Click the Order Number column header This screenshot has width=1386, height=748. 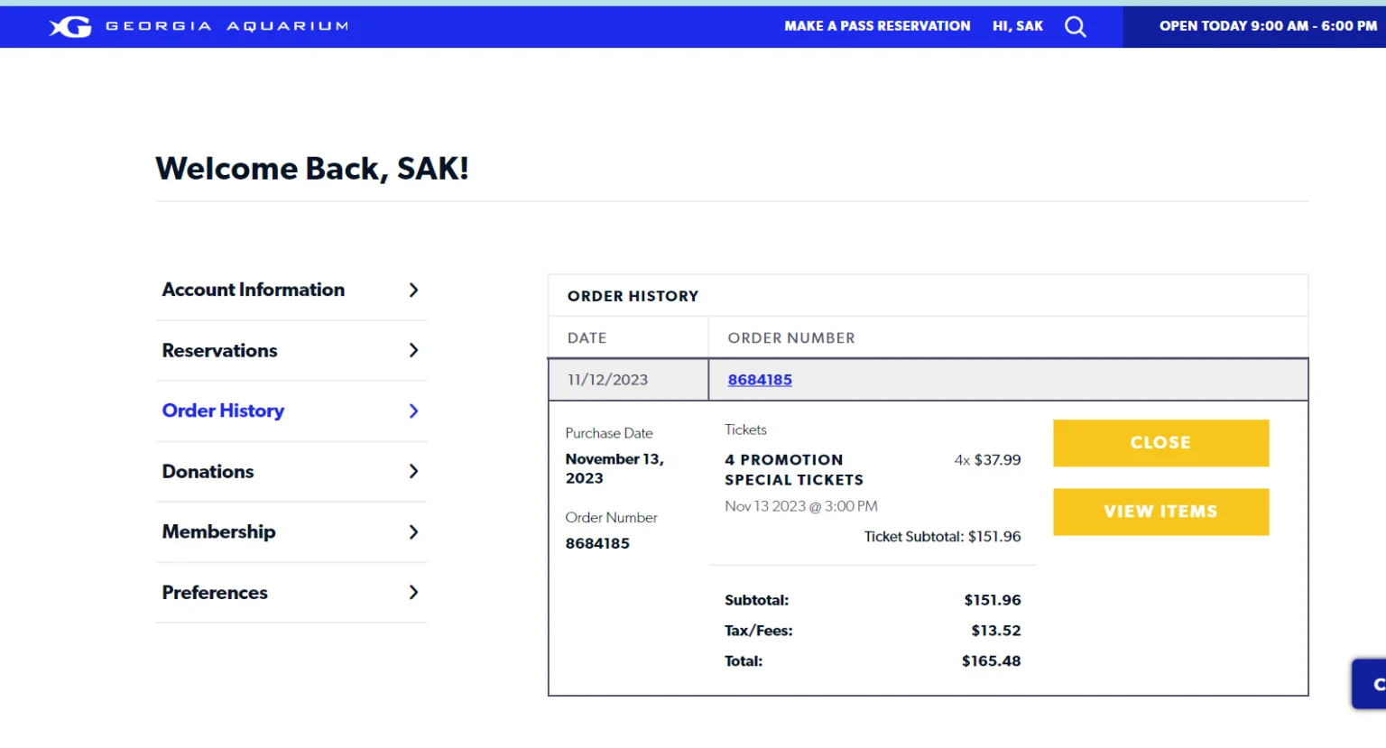(791, 337)
